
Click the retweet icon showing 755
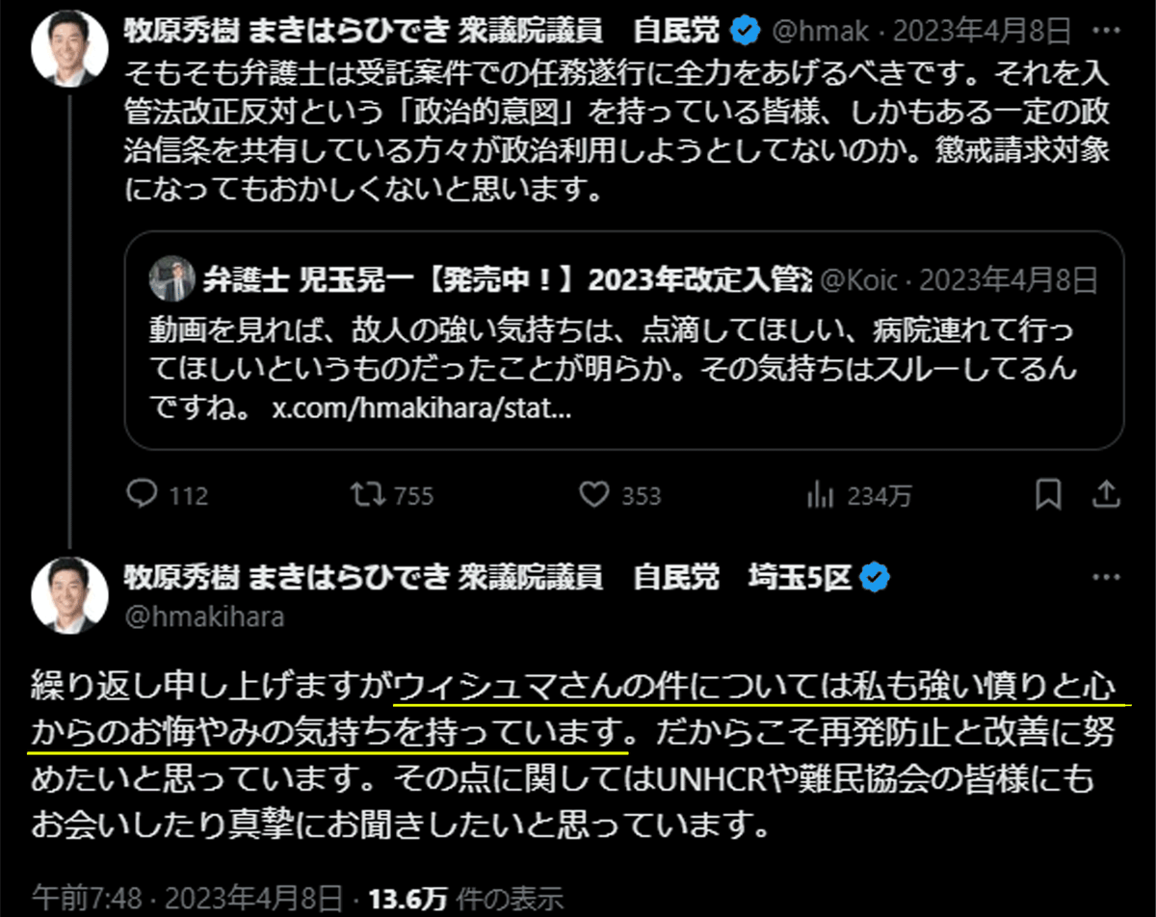pos(363,495)
